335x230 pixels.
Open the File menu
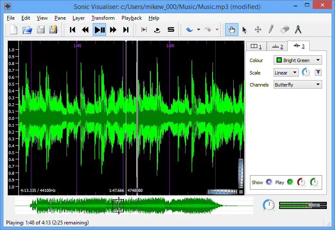tap(11, 18)
